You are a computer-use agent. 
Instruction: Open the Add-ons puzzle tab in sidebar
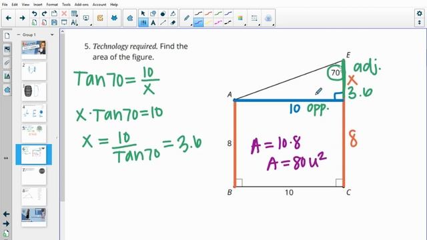click(x=7, y=90)
